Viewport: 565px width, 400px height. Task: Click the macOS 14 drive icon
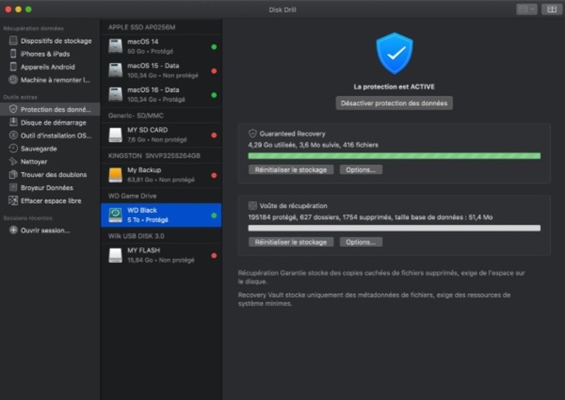point(115,47)
